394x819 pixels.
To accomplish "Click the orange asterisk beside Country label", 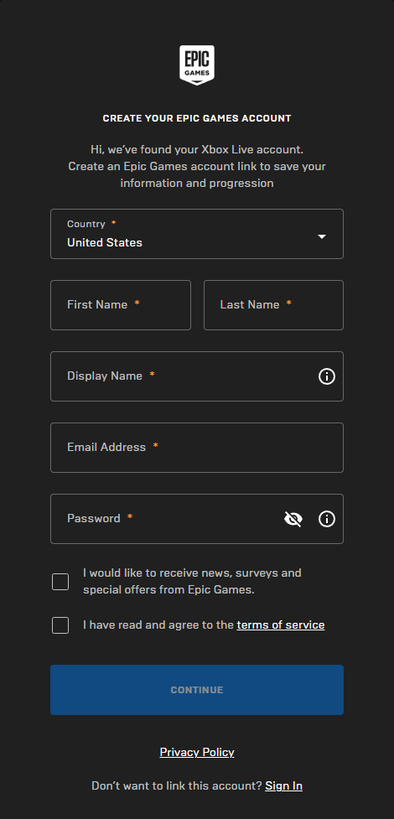I will click(x=113, y=224).
